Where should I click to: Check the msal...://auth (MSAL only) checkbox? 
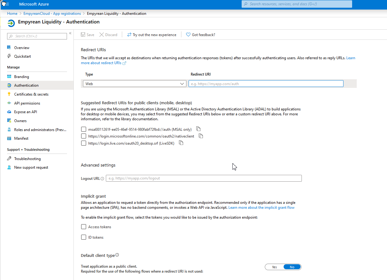point(83,129)
